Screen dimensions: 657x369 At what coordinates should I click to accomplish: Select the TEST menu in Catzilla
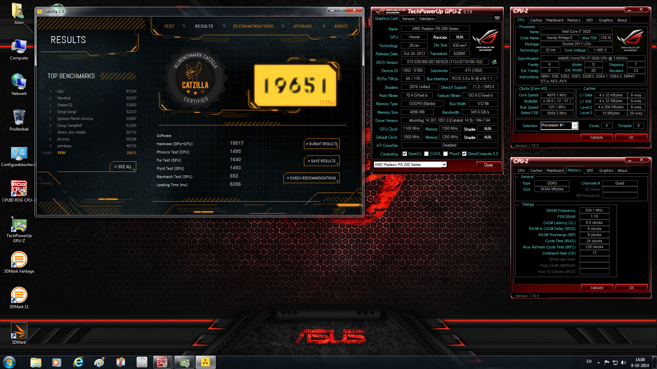[169, 26]
